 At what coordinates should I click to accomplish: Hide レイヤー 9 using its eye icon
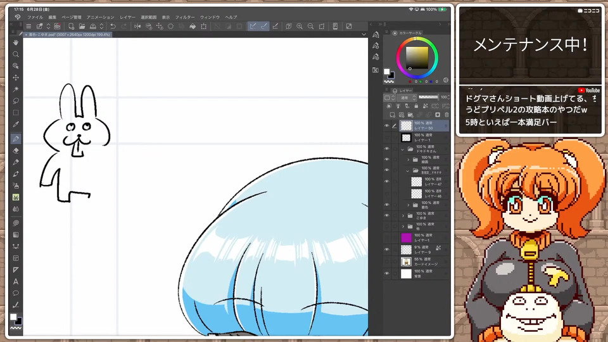(x=386, y=250)
